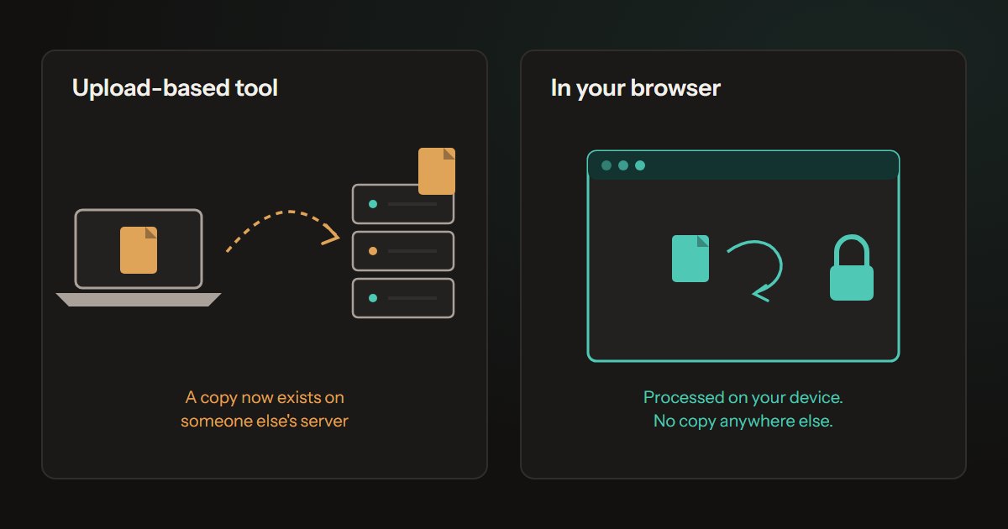Click the 'No copy anywhere else.' text

point(743,421)
